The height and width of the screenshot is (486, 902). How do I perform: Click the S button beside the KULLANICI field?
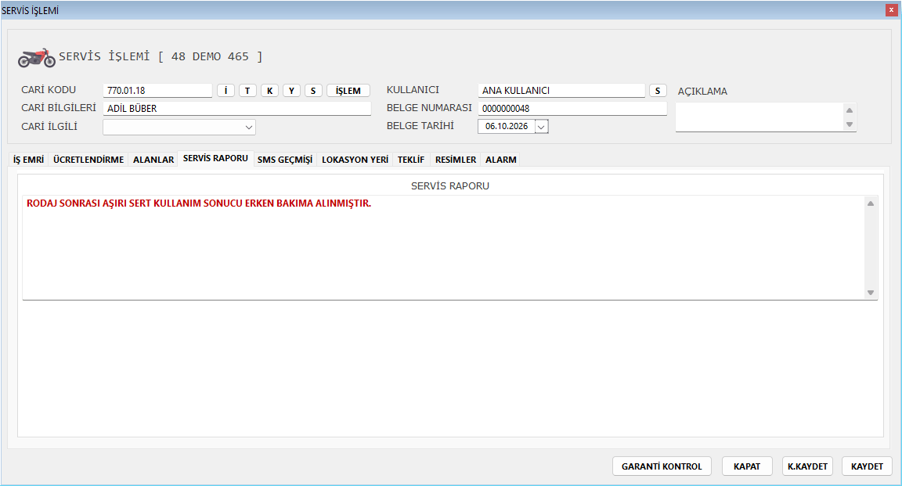[658, 90]
